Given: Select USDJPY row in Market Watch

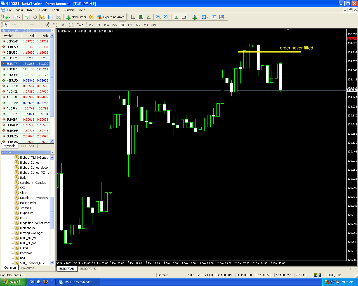Looking at the screenshot, I should [25, 58].
